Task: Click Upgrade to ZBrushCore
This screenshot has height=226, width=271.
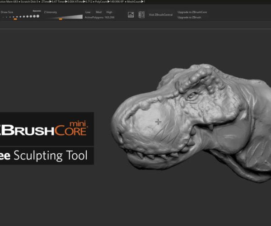Action: [x=192, y=11]
